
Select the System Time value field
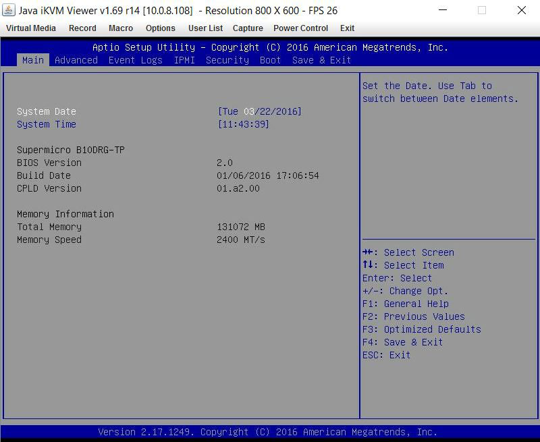244,124
